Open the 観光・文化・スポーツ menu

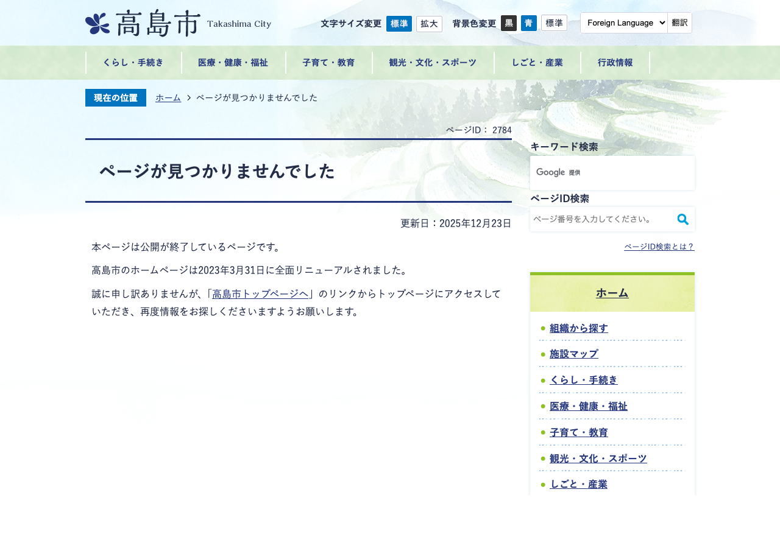coord(433,63)
